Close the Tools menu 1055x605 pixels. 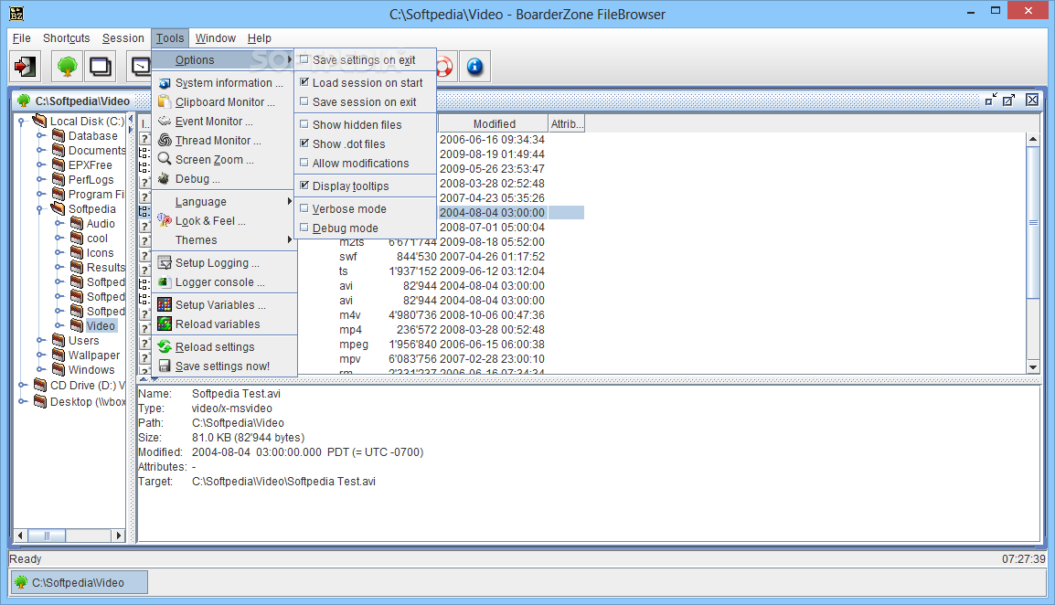click(169, 38)
